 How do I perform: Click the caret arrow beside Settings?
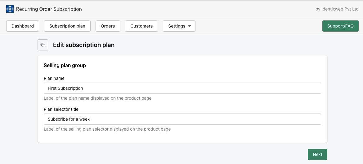(x=190, y=26)
